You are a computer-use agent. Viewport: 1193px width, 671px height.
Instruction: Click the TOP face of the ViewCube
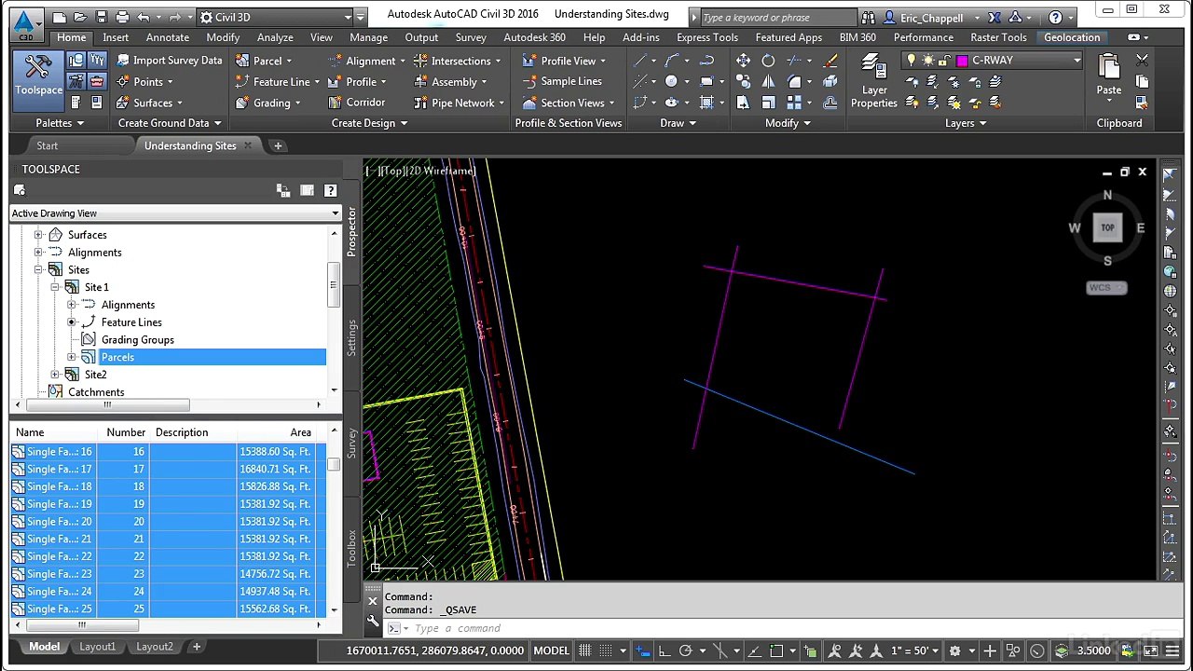click(x=1107, y=228)
